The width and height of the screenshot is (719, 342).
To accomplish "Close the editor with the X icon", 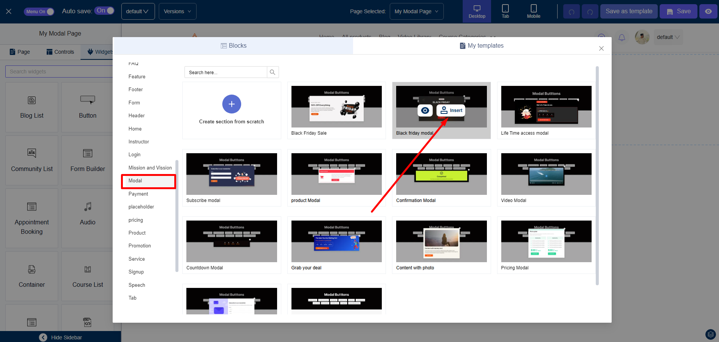I will tap(9, 11).
